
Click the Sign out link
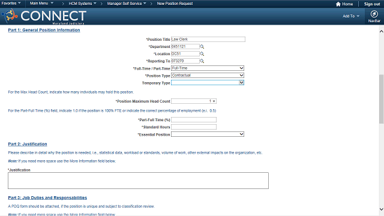click(372, 4)
